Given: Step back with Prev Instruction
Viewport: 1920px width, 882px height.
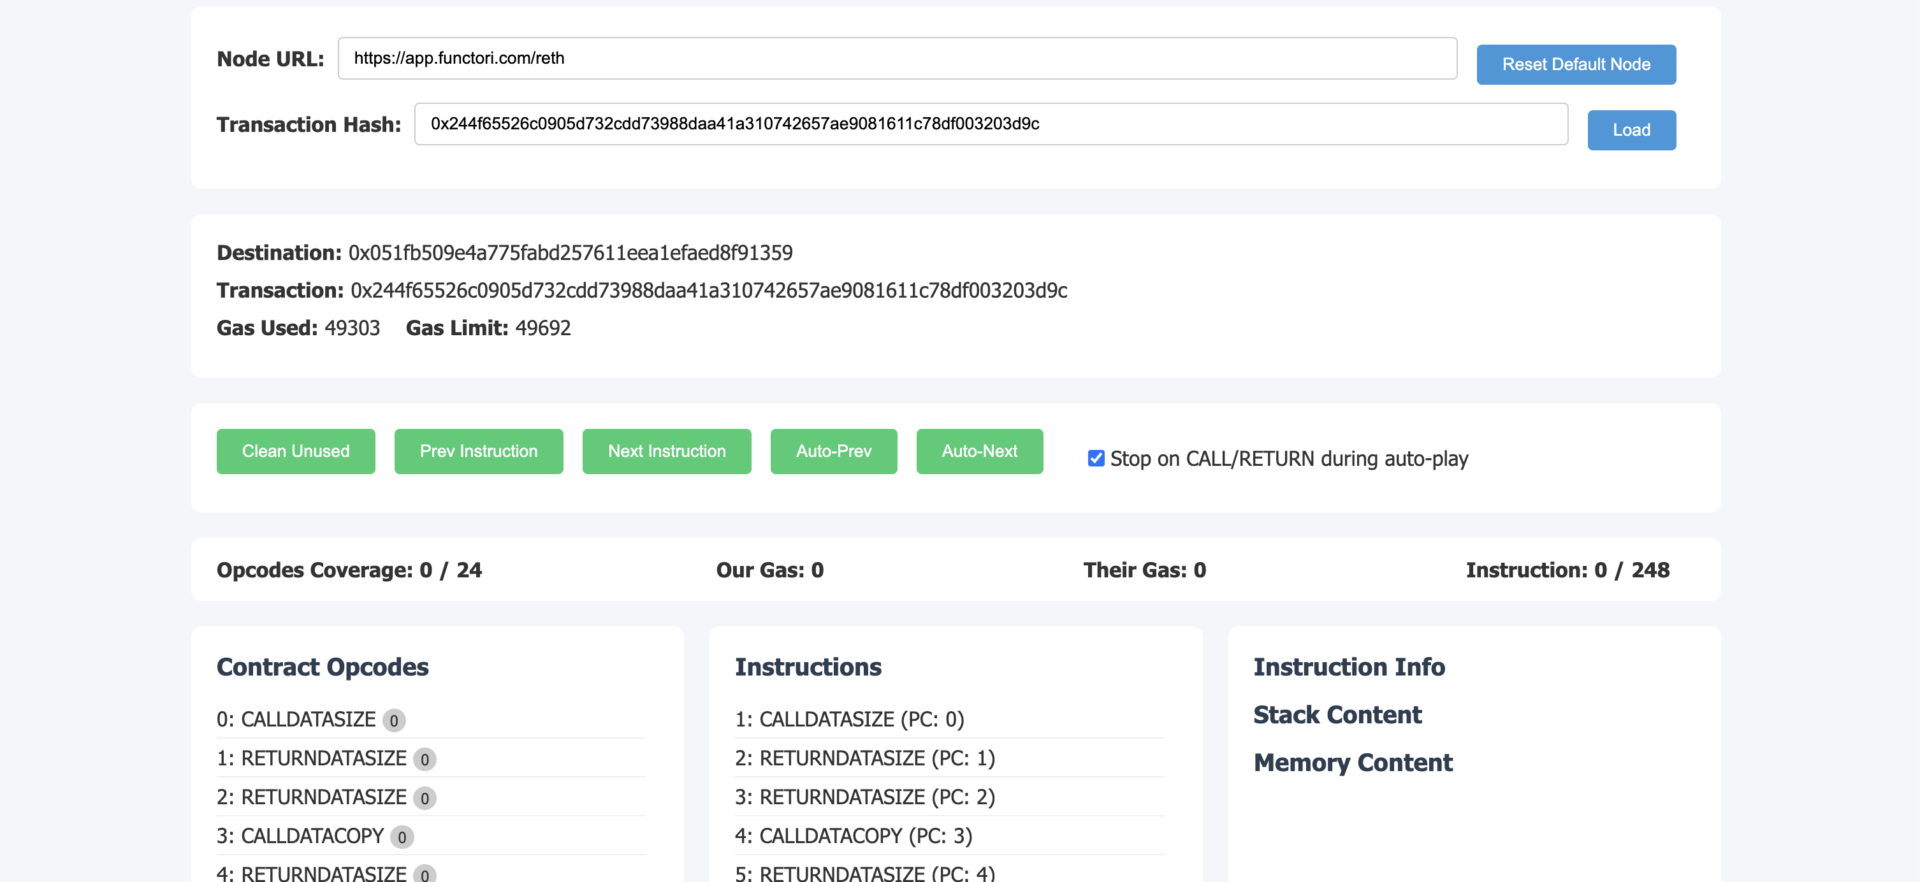Looking at the screenshot, I should (x=477, y=451).
